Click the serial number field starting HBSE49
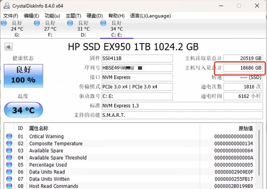The height and width of the screenshot is (189, 267). (137, 68)
